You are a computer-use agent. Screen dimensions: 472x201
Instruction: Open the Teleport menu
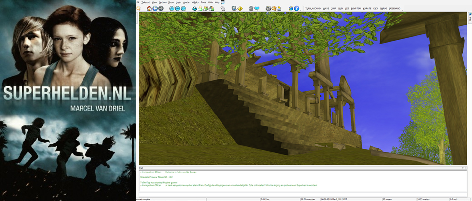click(145, 2)
